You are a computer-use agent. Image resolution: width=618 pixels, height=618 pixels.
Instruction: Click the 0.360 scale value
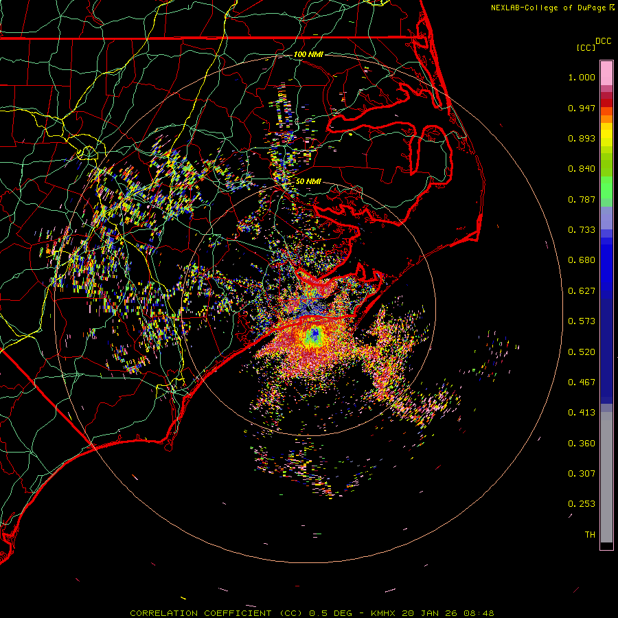(x=582, y=444)
